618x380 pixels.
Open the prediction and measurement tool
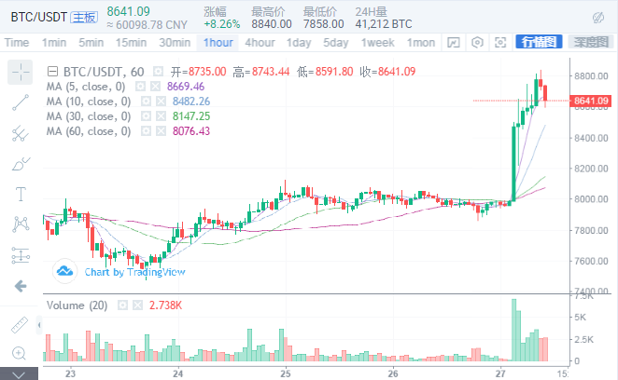21,255
